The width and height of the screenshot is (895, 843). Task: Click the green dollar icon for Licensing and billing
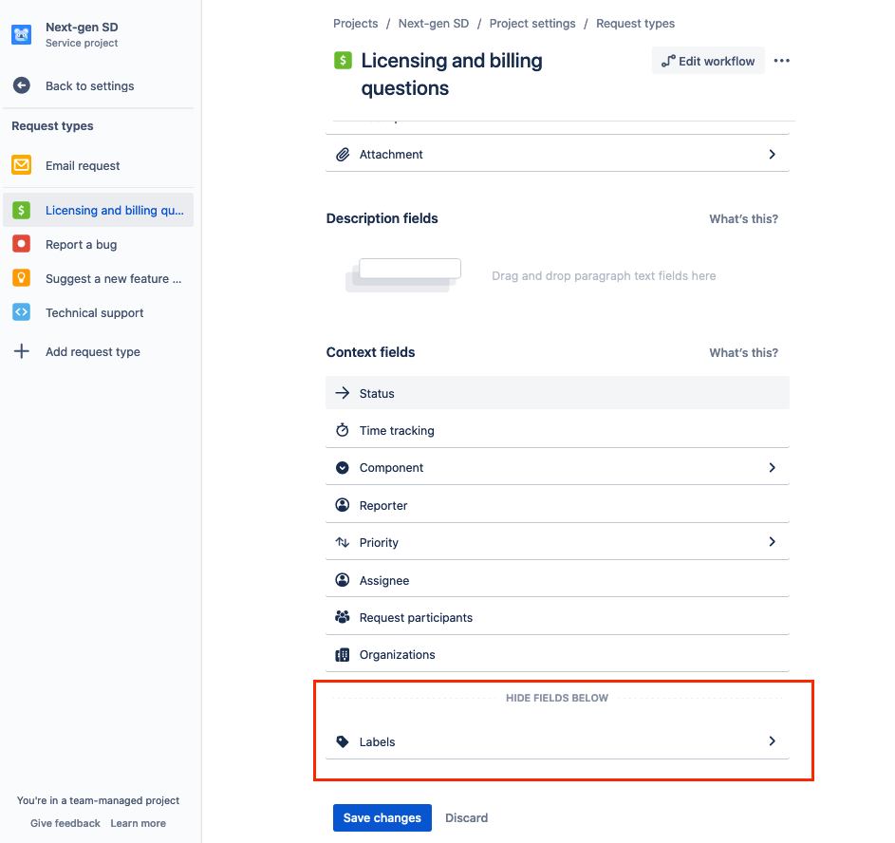tap(22, 210)
